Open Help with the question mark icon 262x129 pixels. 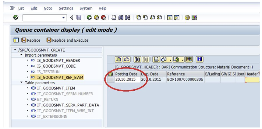click(x=187, y=17)
